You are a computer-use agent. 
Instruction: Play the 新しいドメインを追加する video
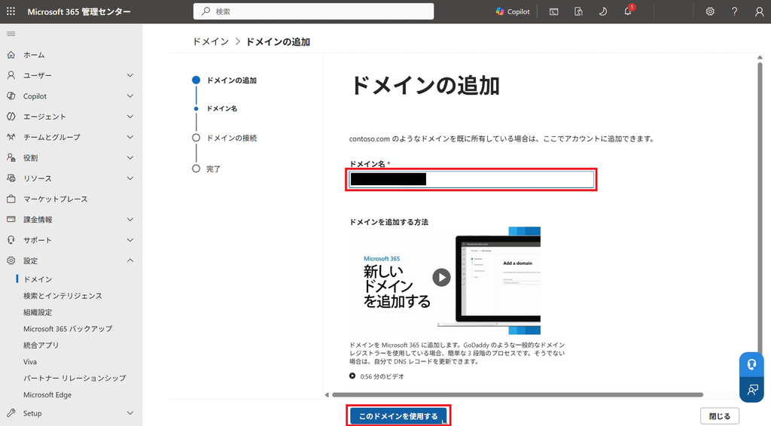[441, 278]
